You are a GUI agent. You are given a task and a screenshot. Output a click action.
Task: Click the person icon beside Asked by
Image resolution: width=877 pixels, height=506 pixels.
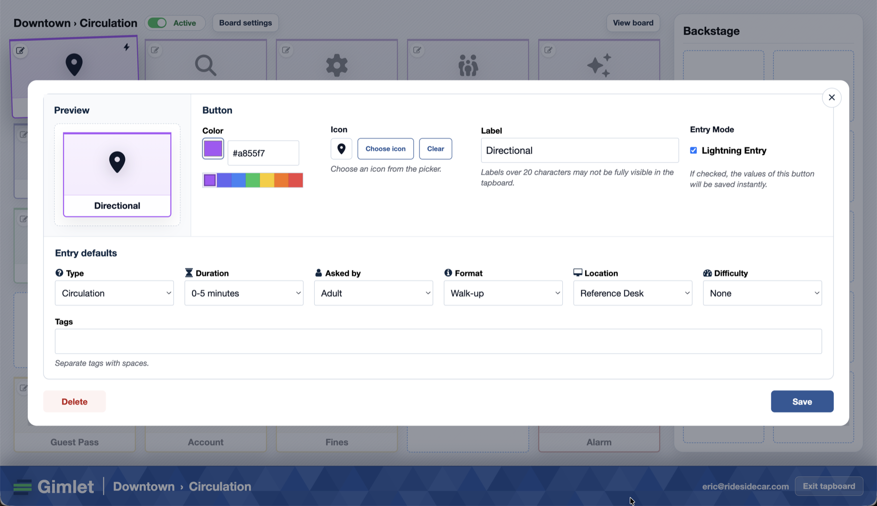coord(319,272)
